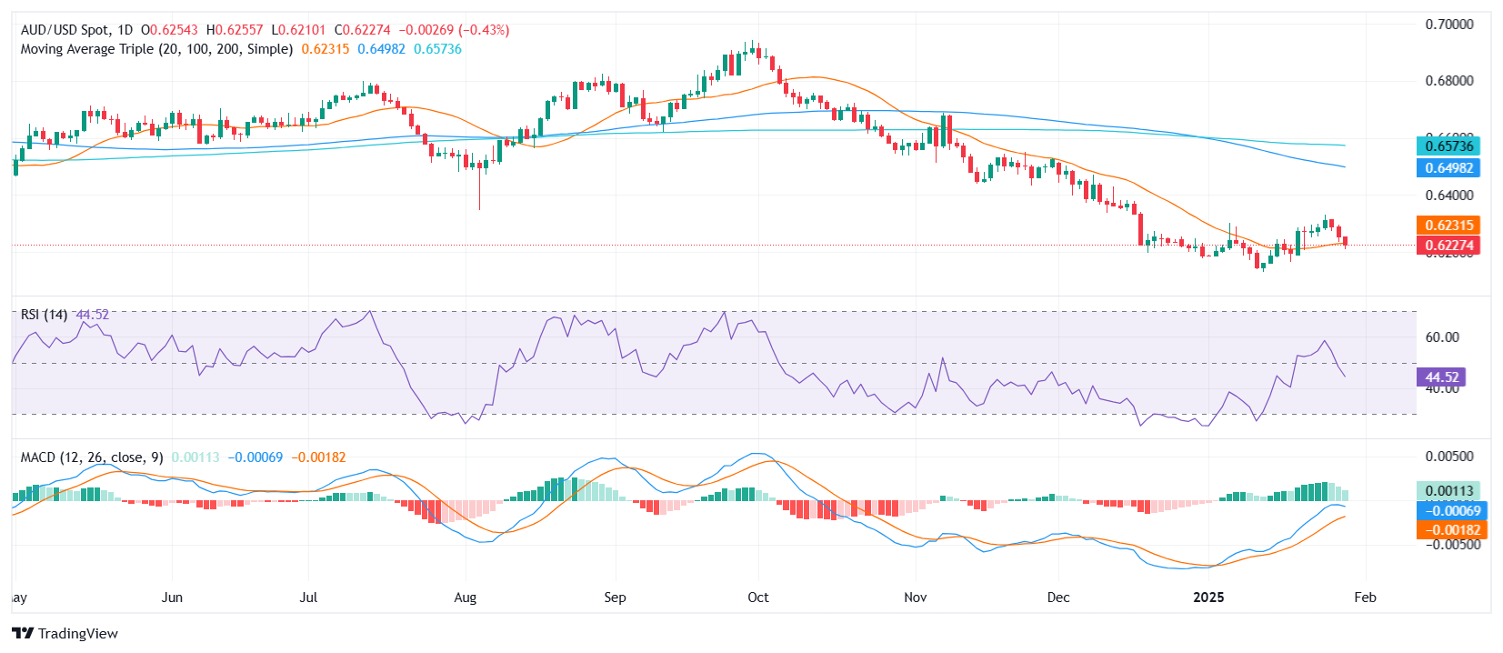This screenshot has width=1503, height=653.
Task: Click the Oct label on time axis
Action: coord(757,598)
